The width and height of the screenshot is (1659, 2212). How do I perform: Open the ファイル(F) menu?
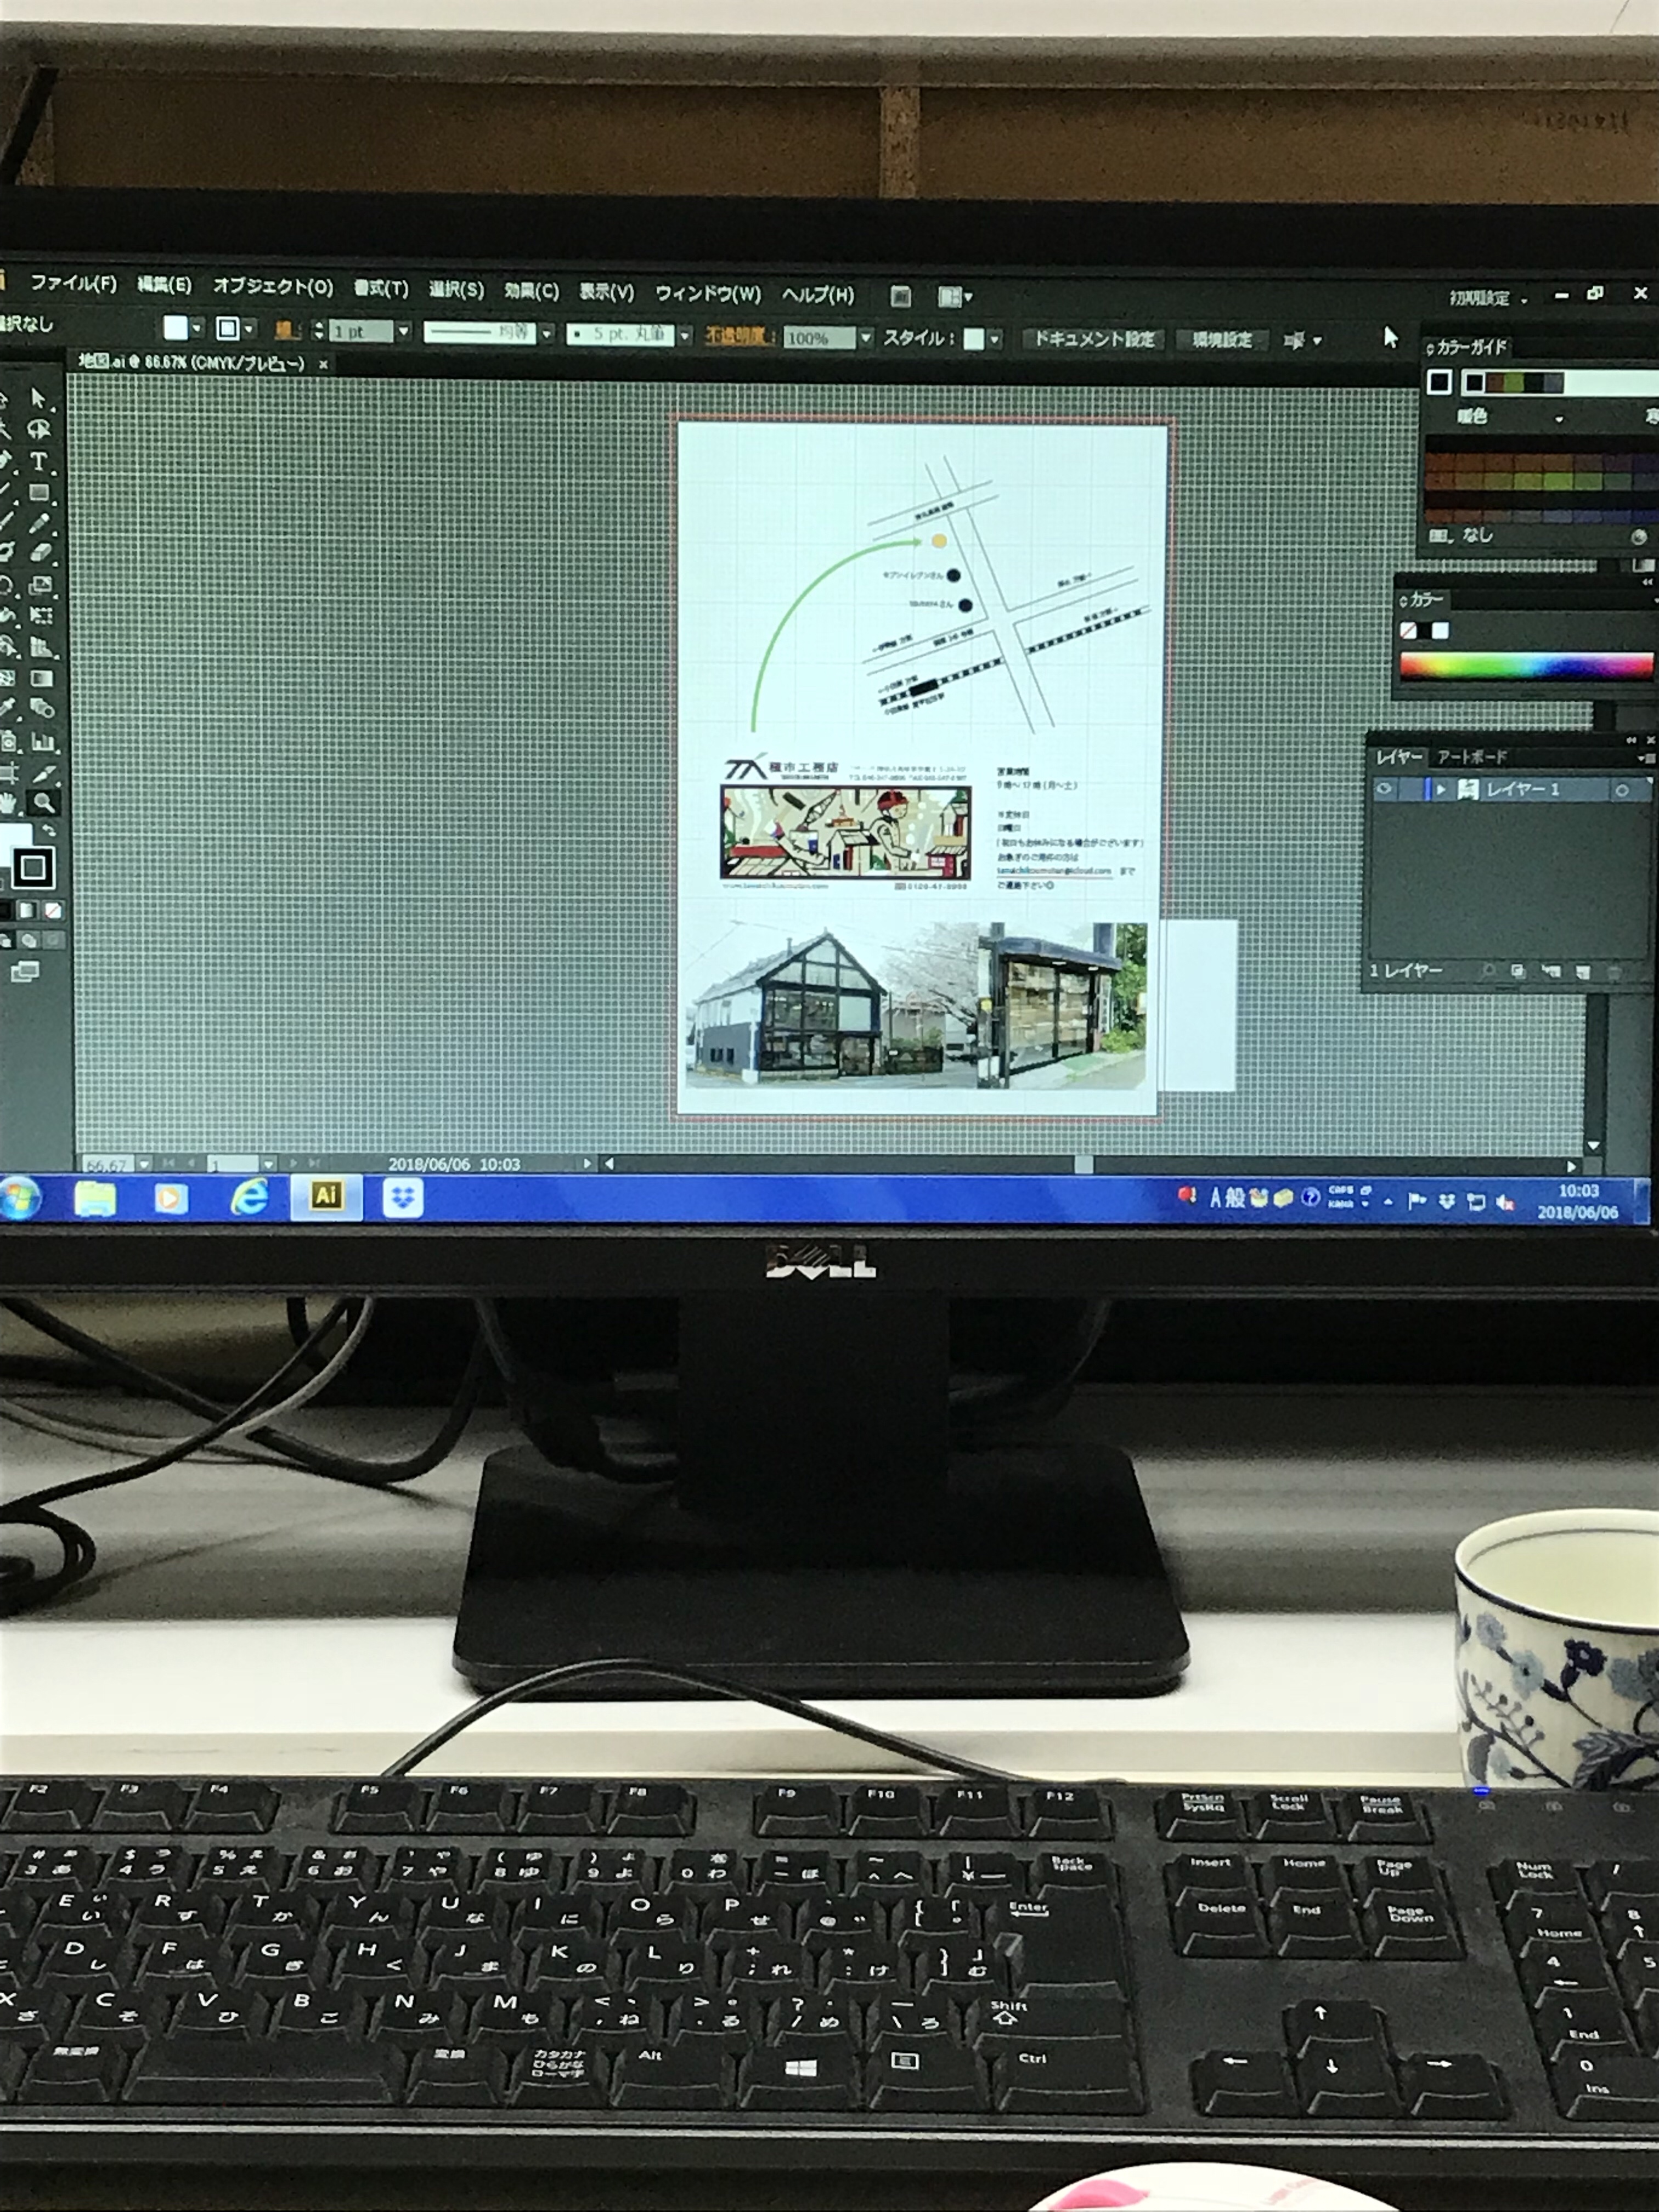point(73,283)
